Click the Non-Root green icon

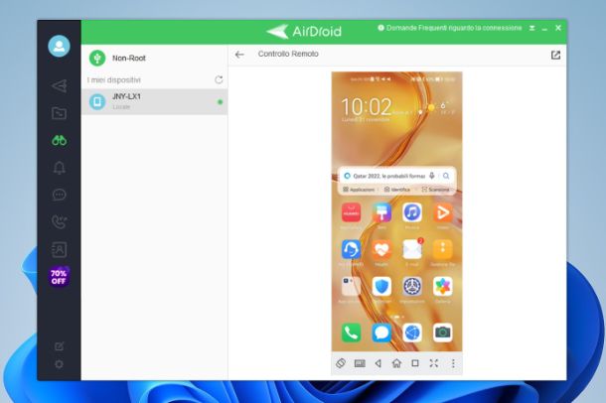(x=97, y=58)
